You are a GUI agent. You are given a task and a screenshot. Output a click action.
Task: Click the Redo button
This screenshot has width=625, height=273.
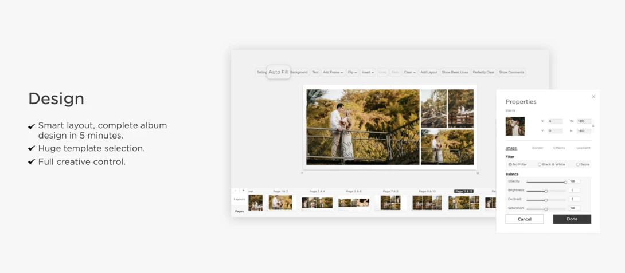(x=395, y=73)
